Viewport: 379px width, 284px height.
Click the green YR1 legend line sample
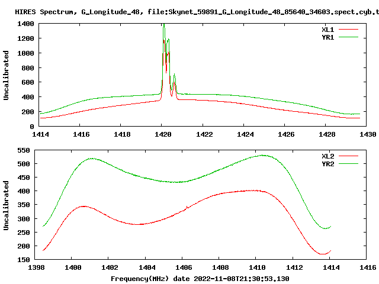[x=348, y=37]
